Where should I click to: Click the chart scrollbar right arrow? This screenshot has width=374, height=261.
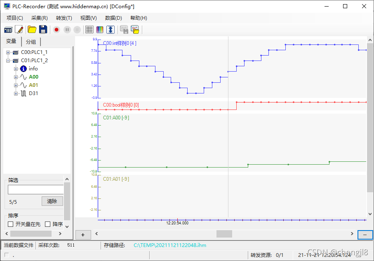click(352, 233)
